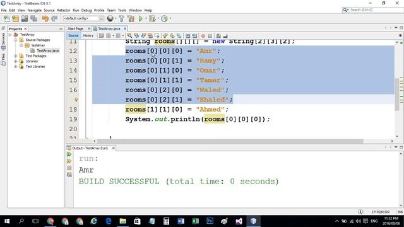Click Shift Line Right icon
Screen dimensions: 404x227
tap(194, 36)
